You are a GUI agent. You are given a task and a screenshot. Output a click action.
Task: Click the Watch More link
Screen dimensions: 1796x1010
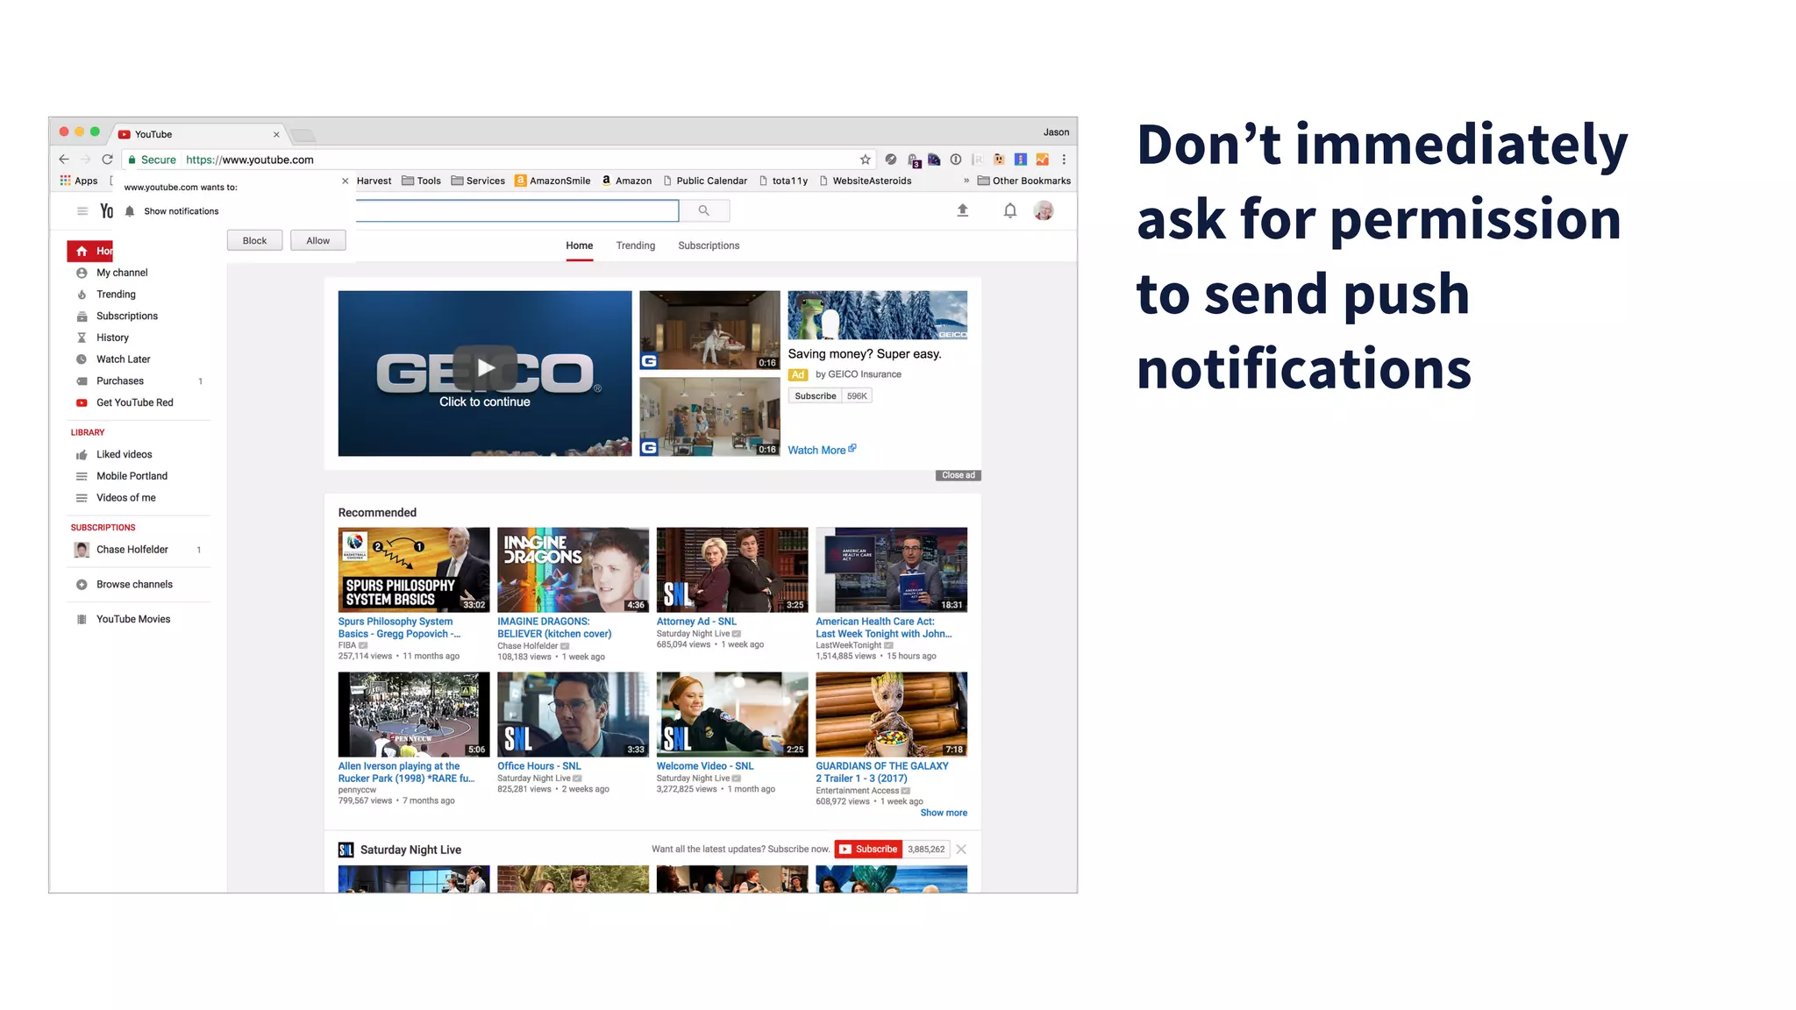[x=822, y=450]
